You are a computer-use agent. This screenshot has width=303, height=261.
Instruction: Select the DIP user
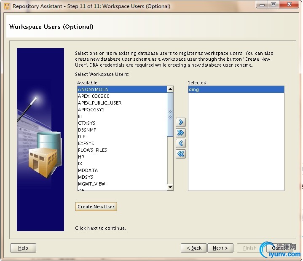[122, 137]
